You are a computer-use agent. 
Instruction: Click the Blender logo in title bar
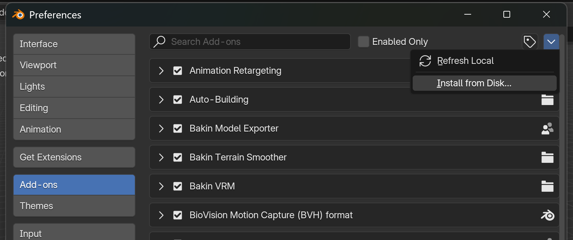[x=18, y=15]
